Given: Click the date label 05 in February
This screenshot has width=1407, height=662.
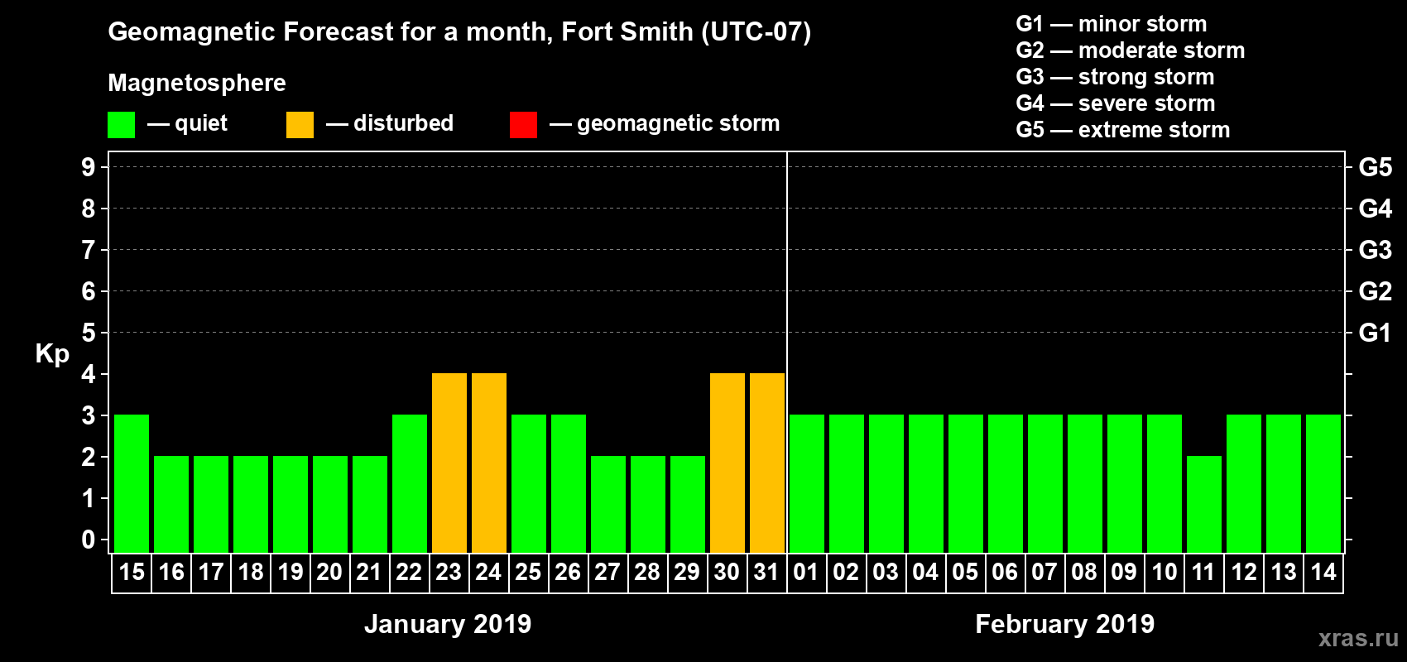Looking at the screenshot, I should click(x=965, y=573).
